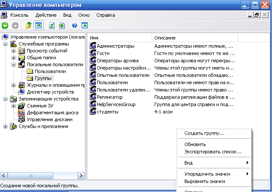Click the grey Forward arrow toolbar icon
The width and height of the screenshot is (272, 192).
coord(15,26)
